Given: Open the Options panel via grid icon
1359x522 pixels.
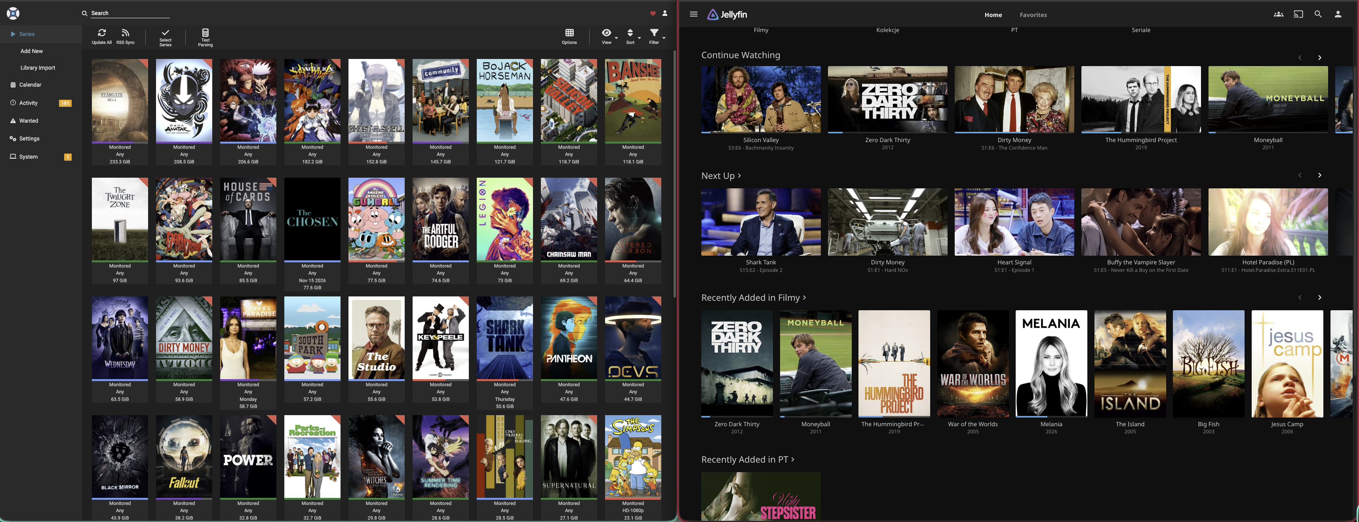Looking at the screenshot, I should [569, 36].
